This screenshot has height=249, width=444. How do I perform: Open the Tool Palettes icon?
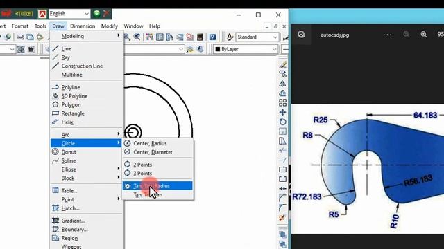tap(169, 37)
